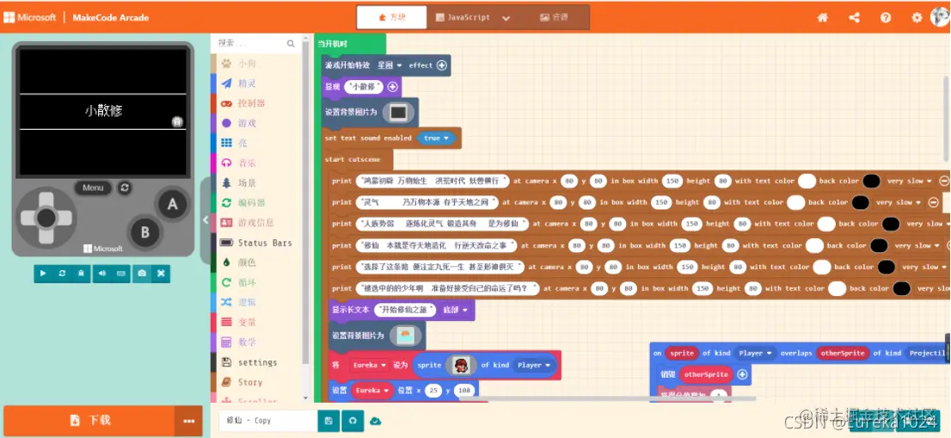Open the 循环 loops category
Screen dimensions: 951x438
pyautogui.click(x=255, y=283)
